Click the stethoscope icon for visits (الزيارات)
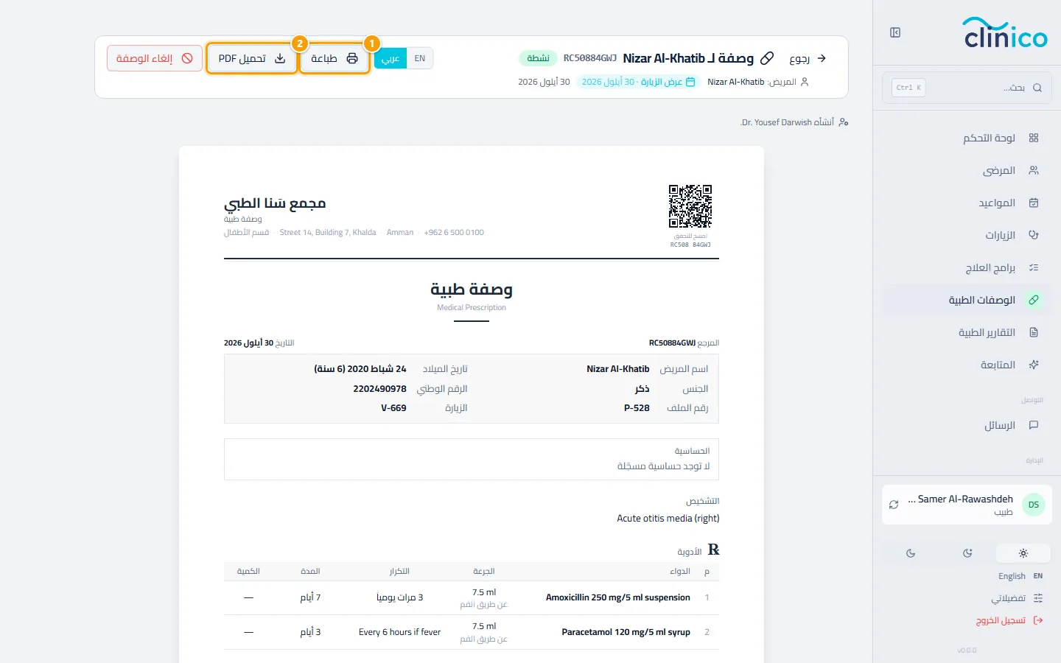 click(x=1034, y=235)
